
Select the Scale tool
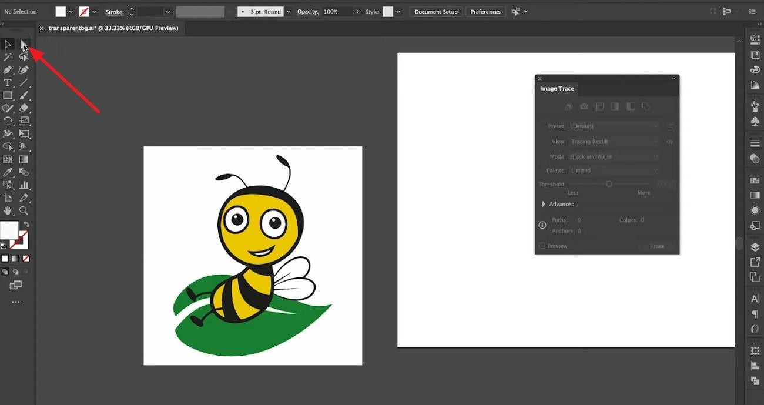click(x=24, y=121)
